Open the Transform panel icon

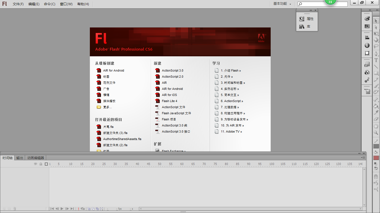(x=367, y=53)
